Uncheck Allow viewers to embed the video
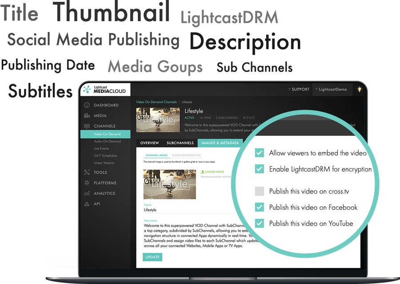 pos(260,153)
